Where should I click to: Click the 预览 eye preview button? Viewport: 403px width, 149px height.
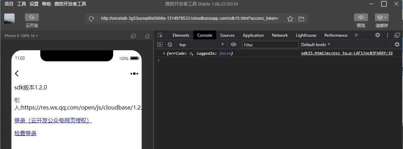point(361,17)
